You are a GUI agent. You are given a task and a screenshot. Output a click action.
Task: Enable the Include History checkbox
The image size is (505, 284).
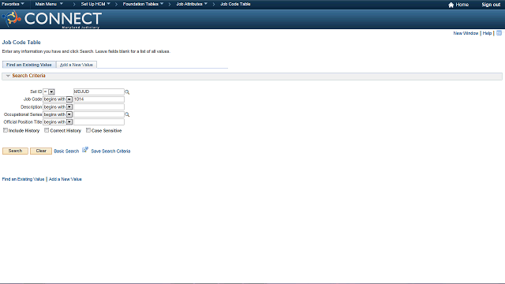(6, 130)
